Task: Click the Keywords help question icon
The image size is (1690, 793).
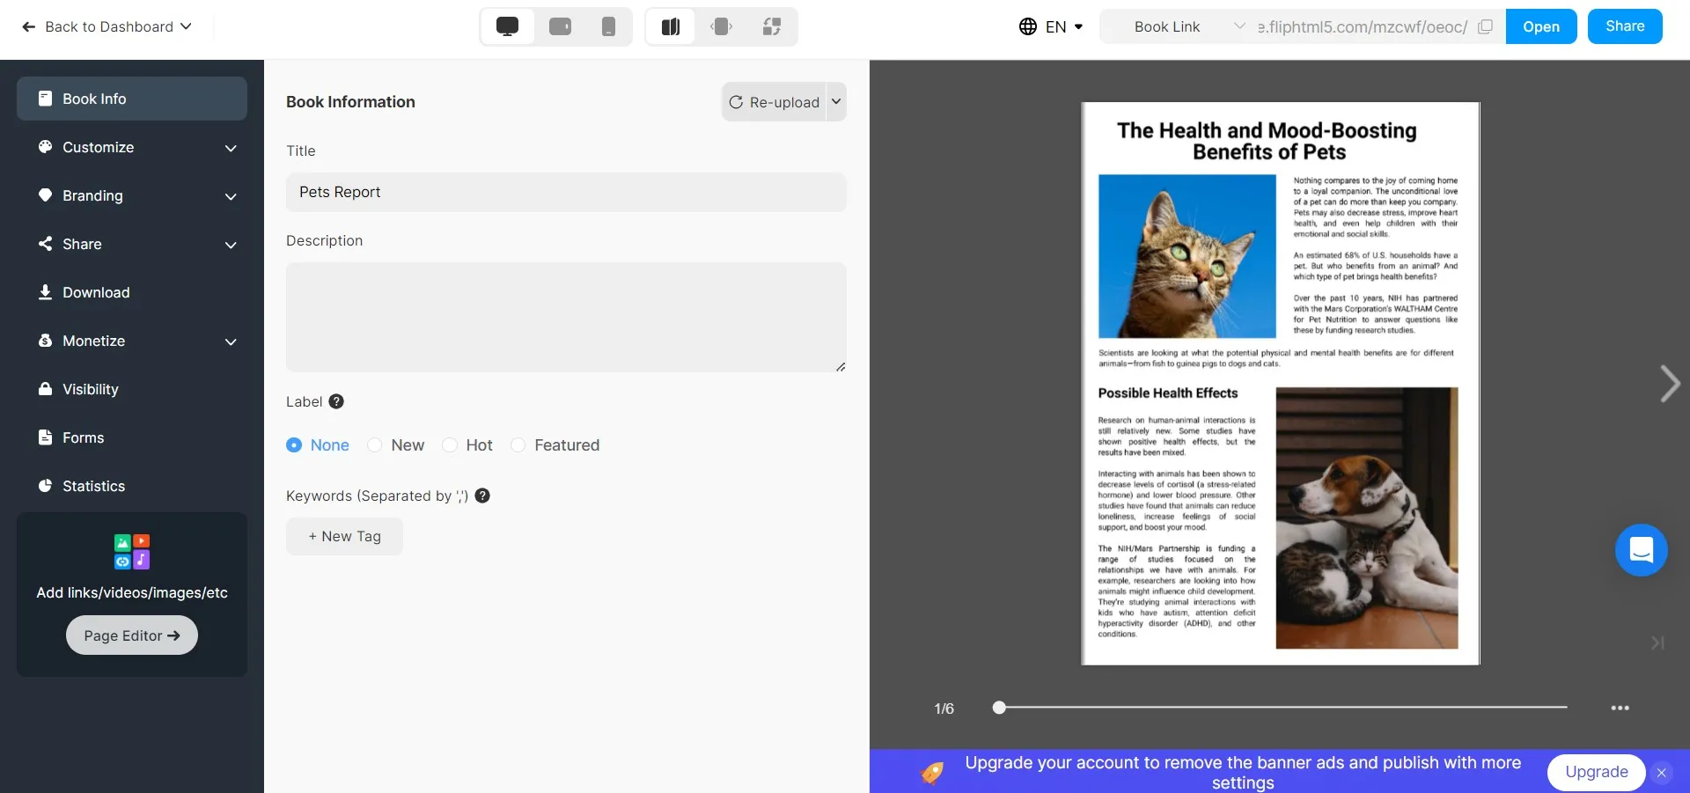Action: click(482, 496)
